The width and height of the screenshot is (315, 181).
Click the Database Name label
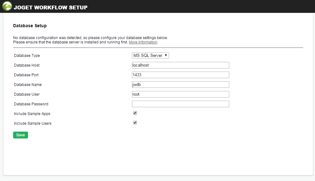coord(28,85)
